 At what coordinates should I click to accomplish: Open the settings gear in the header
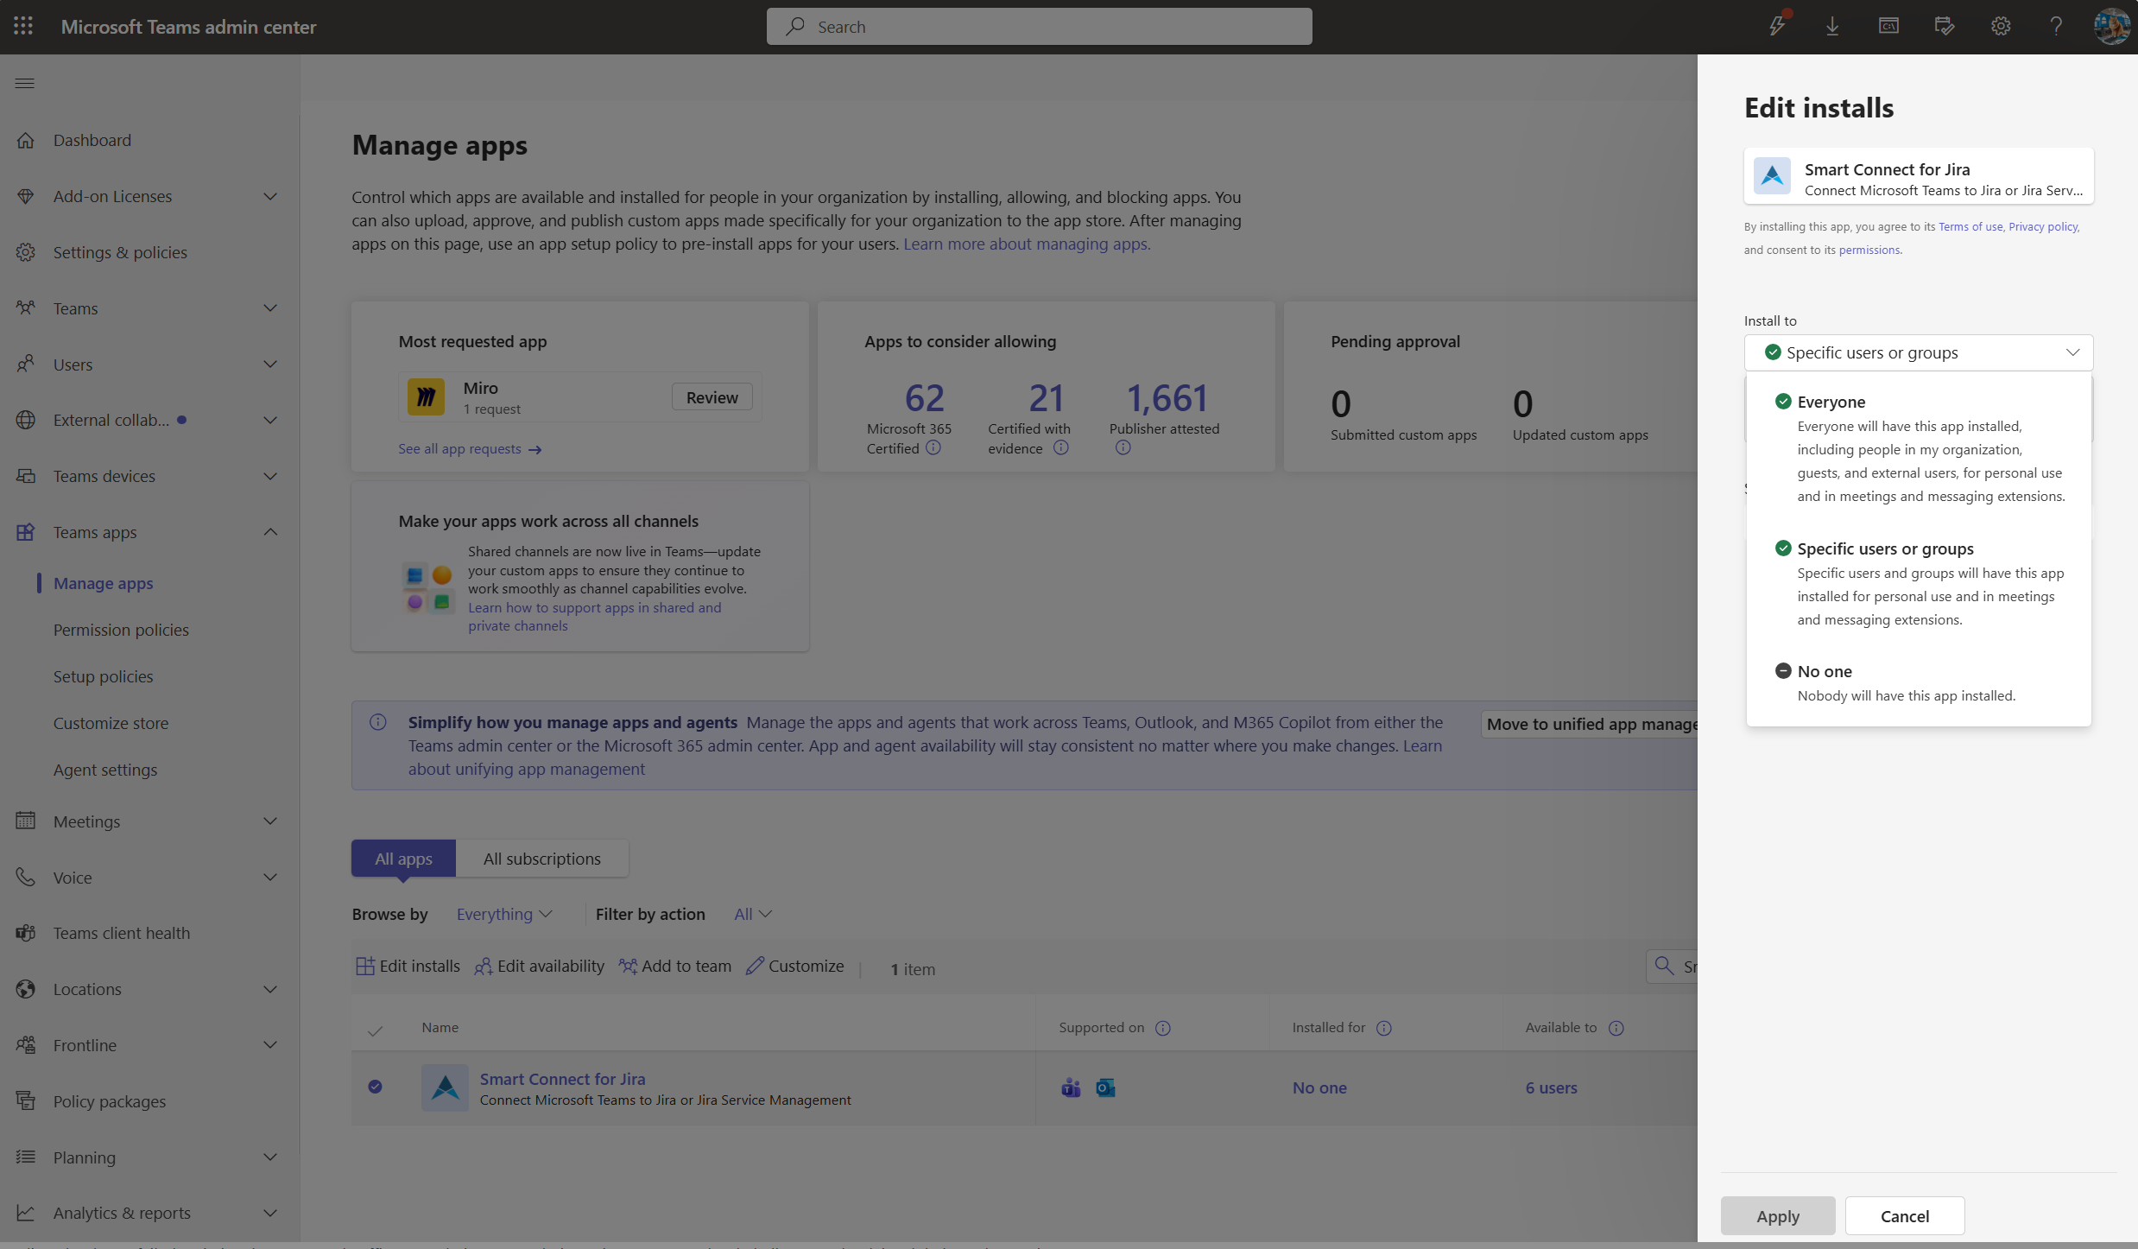(x=2001, y=26)
